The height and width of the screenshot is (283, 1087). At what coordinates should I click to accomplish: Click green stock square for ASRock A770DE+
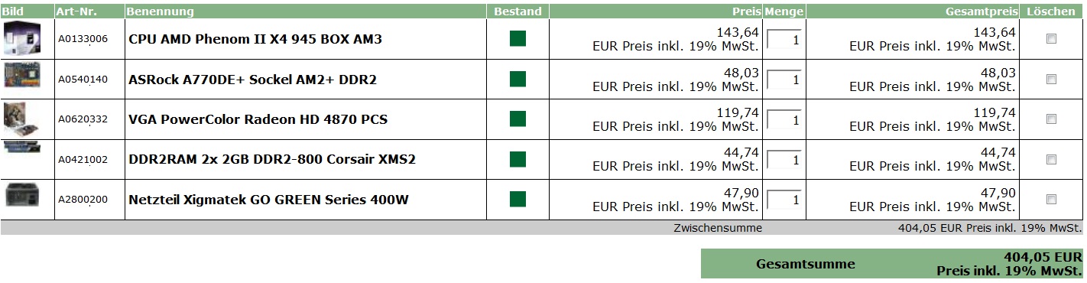(x=518, y=79)
